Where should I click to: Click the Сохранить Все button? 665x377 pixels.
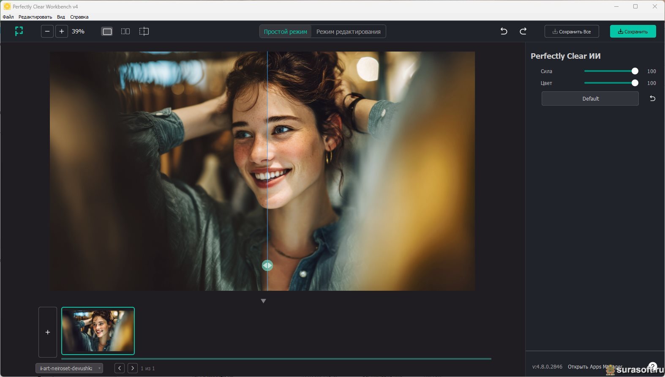(x=572, y=32)
